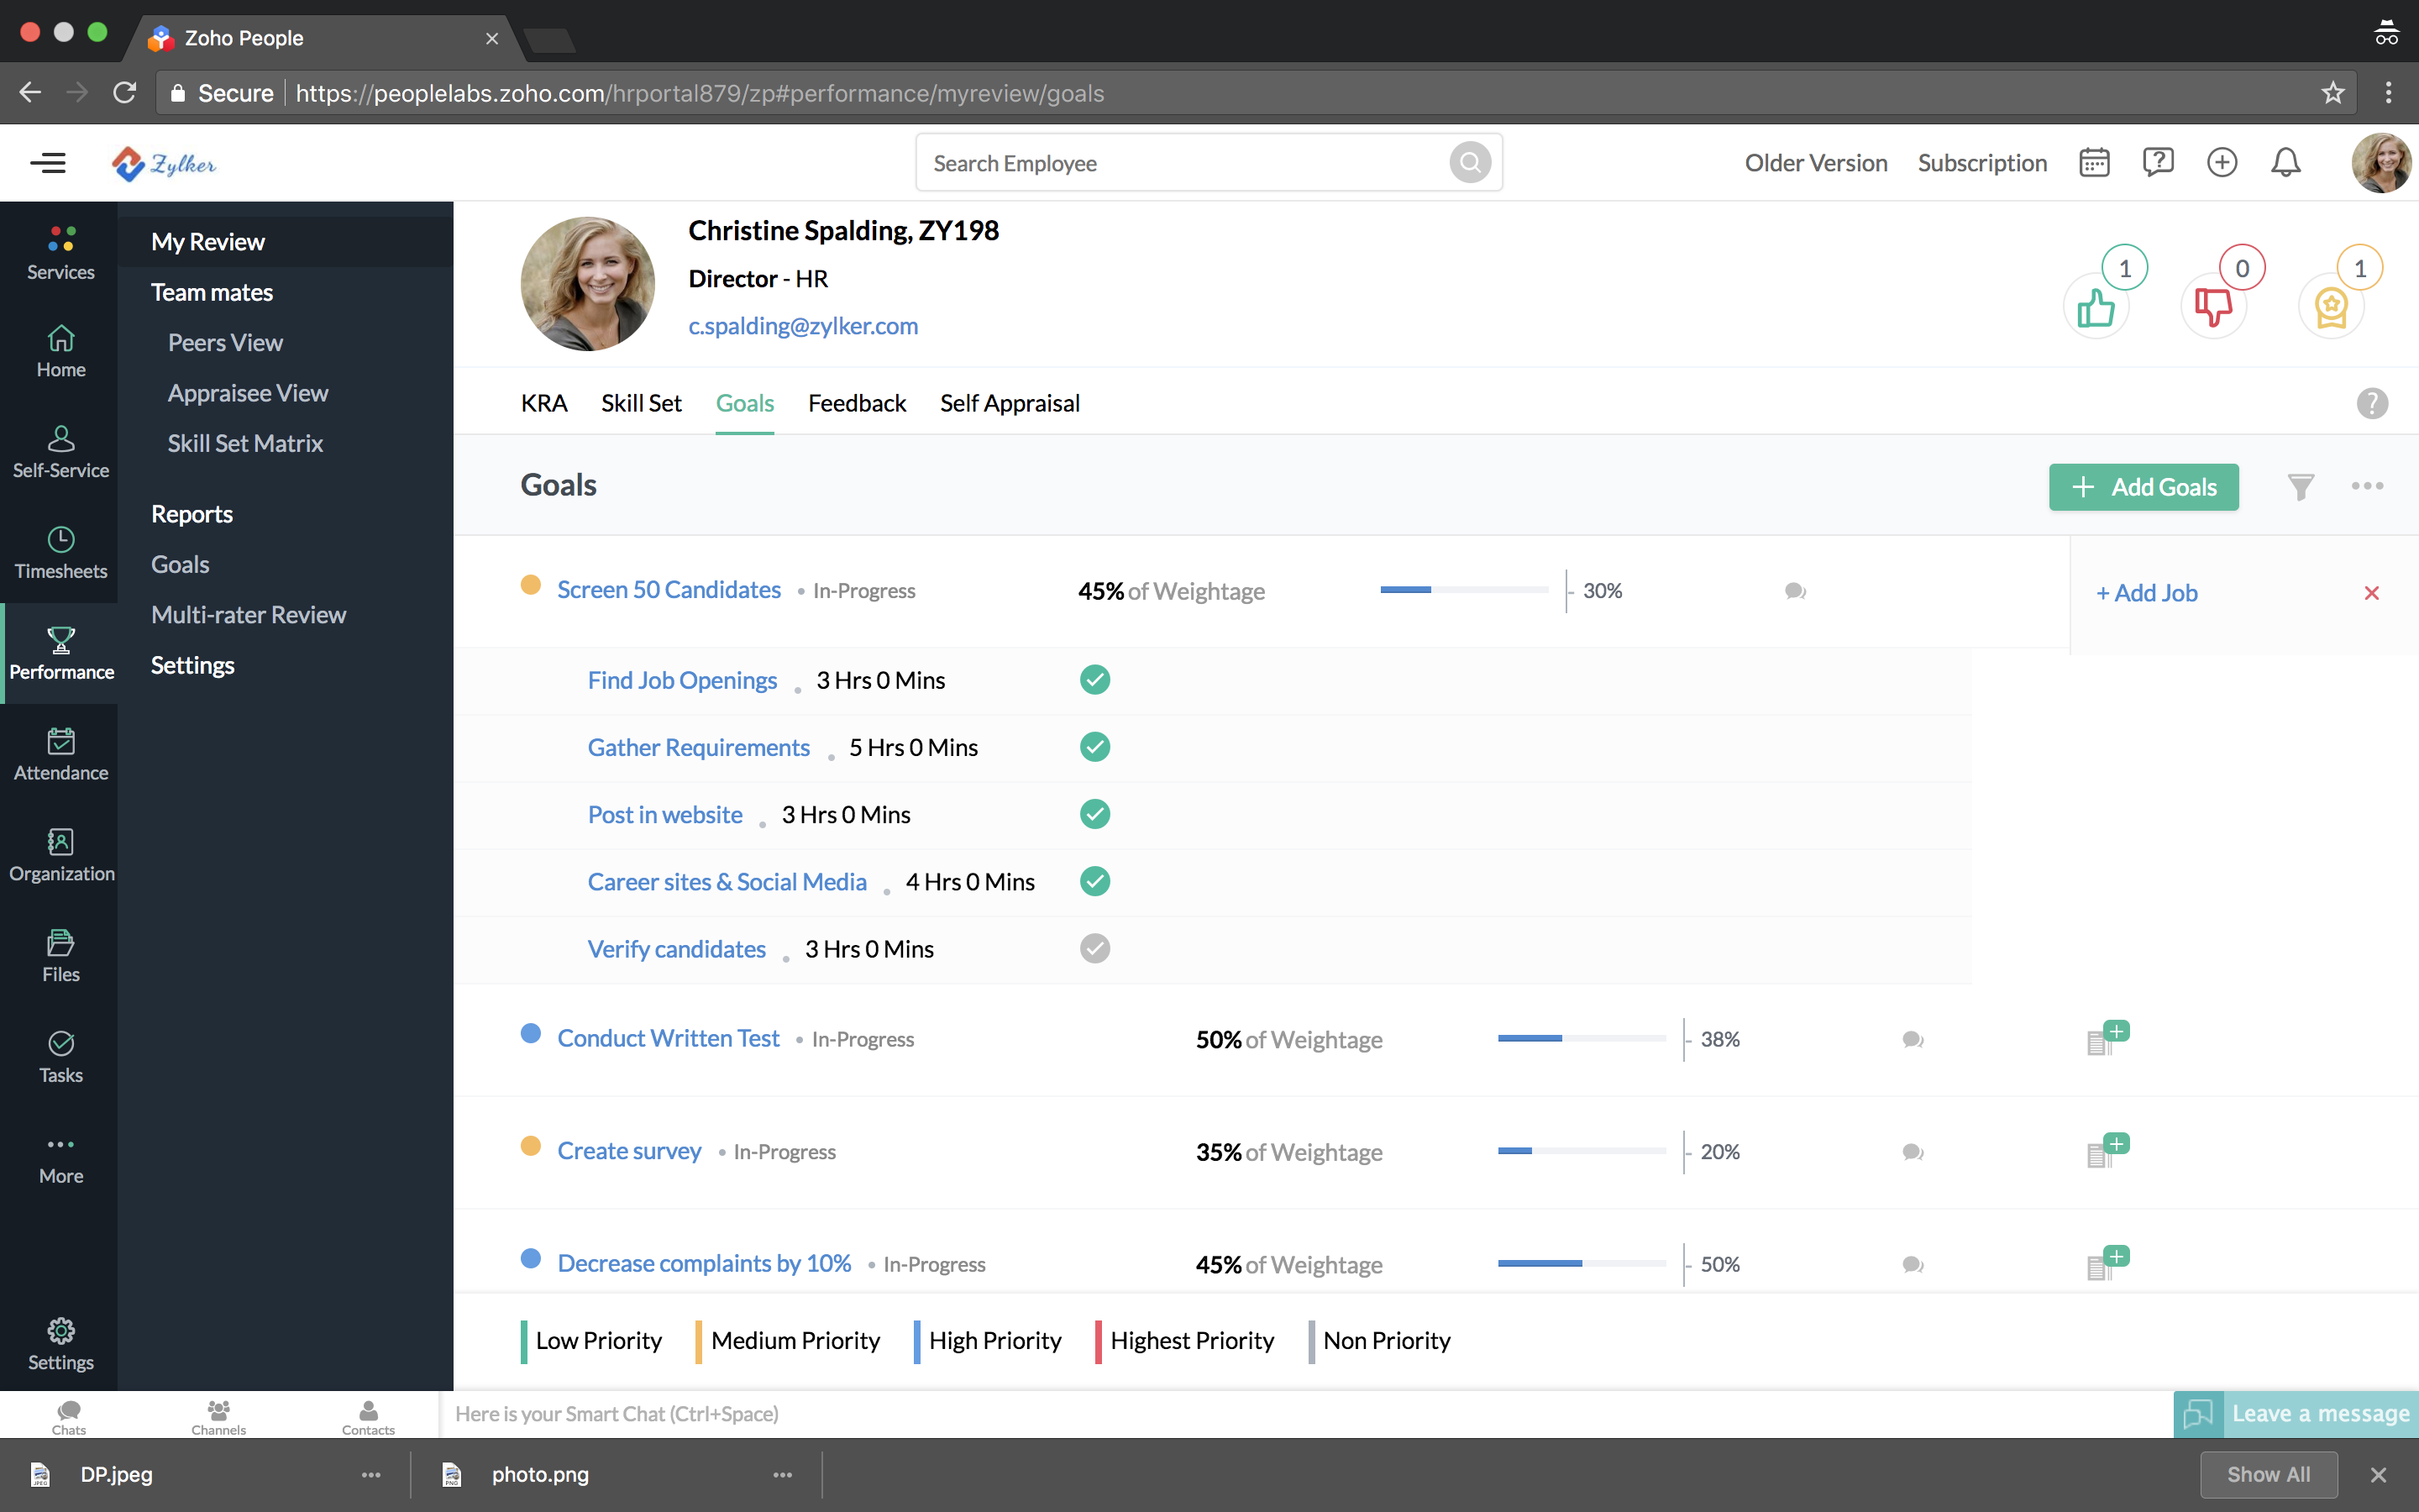This screenshot has height=1512, width=2419.
Task: Toggle the Find Job Openings completed status
Action: [1094, 679]
